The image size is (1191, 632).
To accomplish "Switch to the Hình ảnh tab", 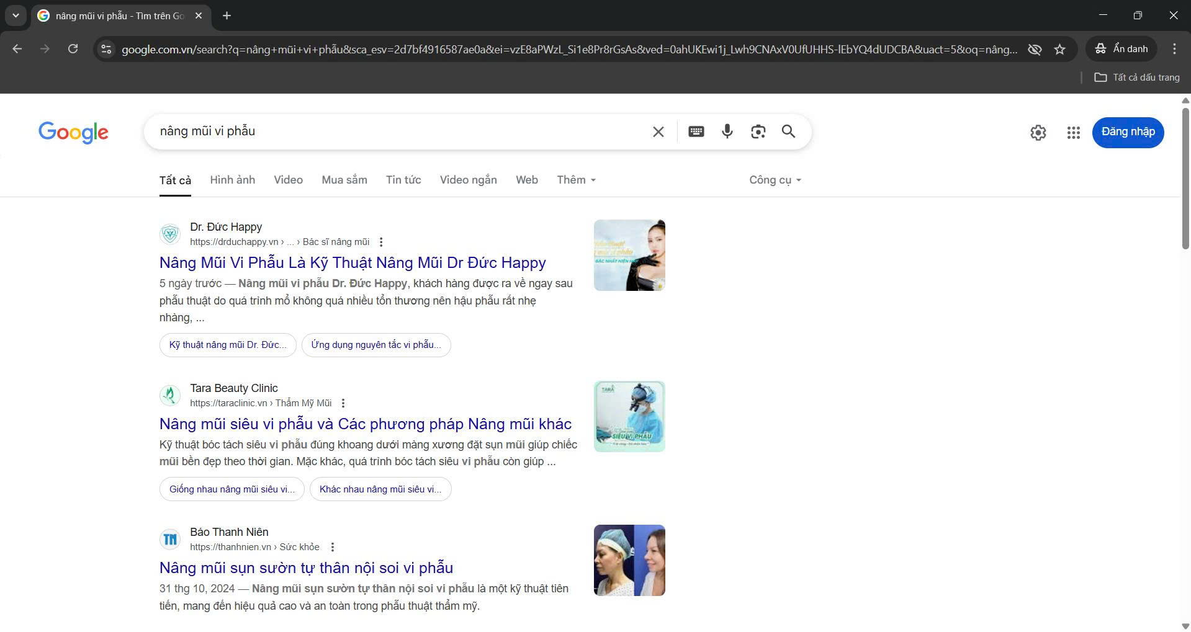I will point(232,180).
